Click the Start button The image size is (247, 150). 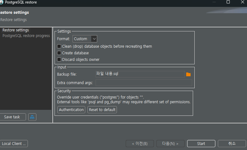click(201, 143)
